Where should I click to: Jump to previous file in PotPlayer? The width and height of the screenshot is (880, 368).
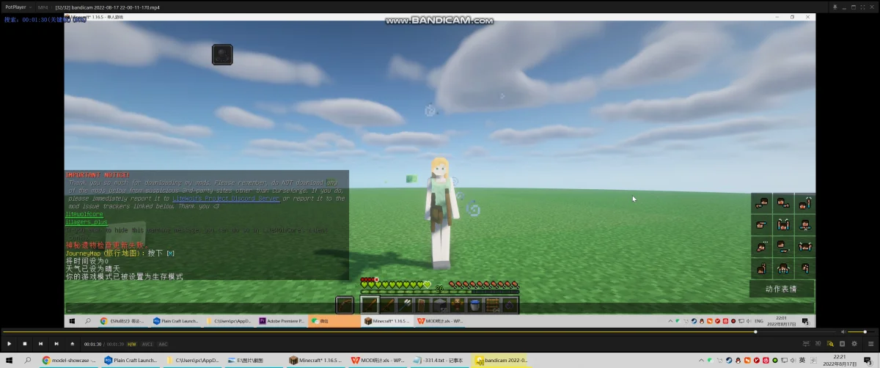[40, 344]
